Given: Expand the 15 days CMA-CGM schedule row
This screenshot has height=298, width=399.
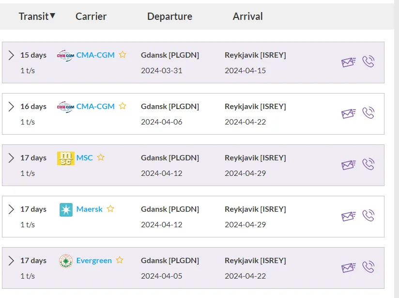Looking at the screenshot, I should 11,55.
